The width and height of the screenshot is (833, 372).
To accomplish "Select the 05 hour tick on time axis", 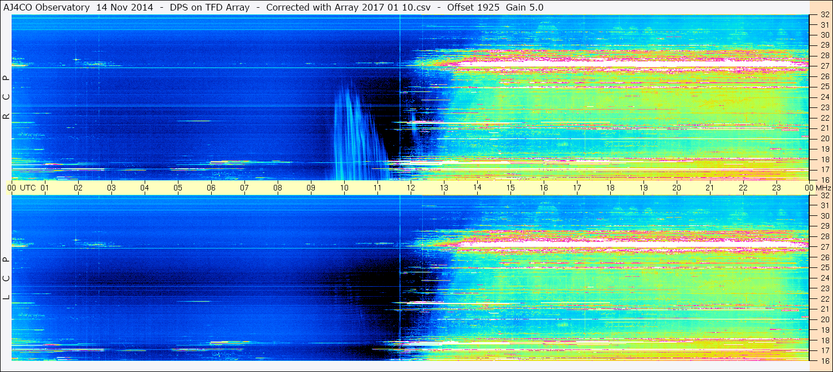I will tap(178, 188).
